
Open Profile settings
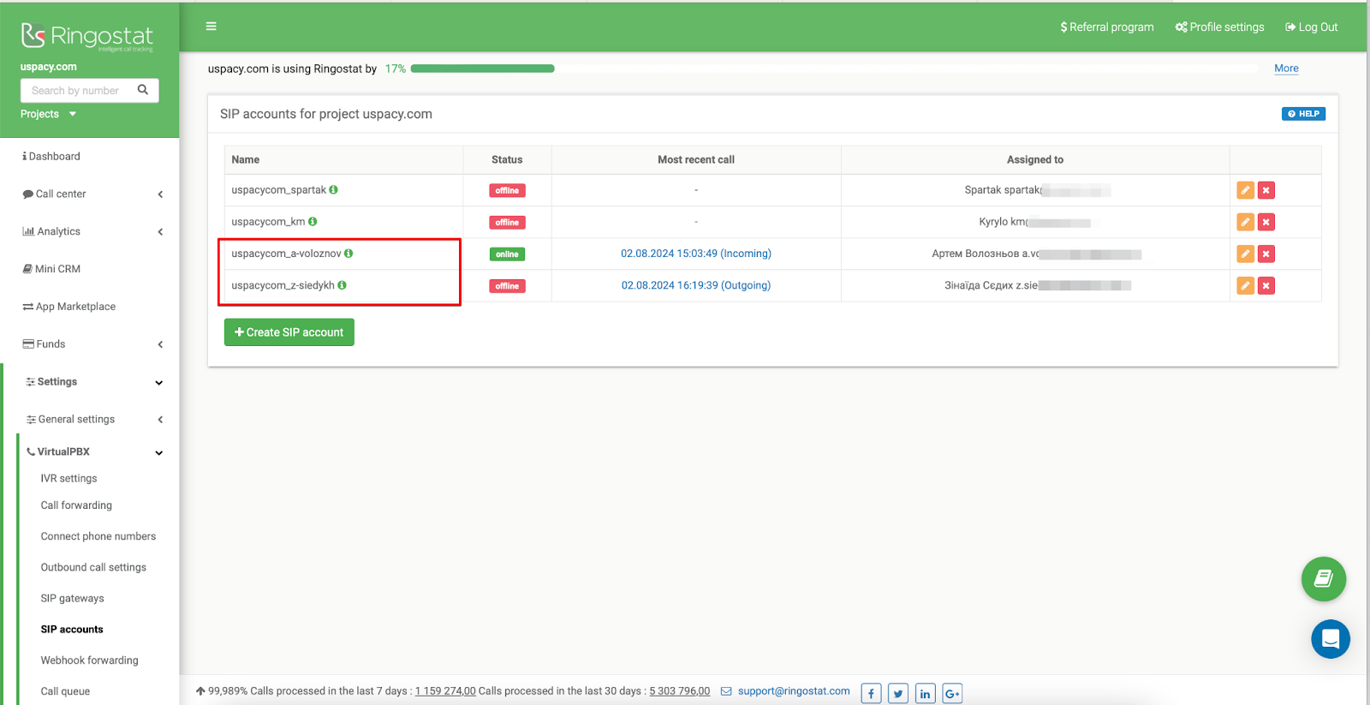point(1219,27)
